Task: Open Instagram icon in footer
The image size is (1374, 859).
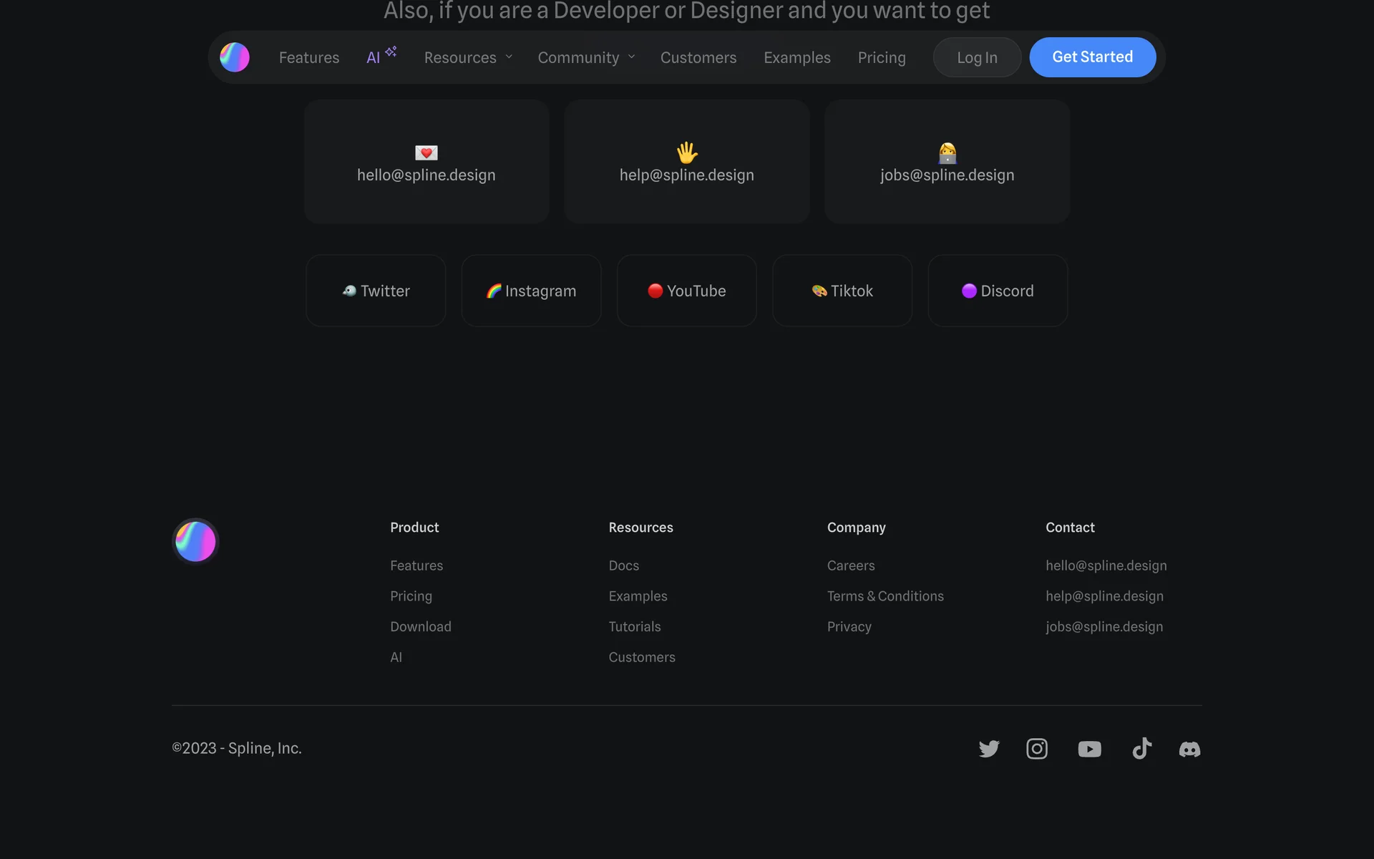Action: click(x=1037, y=749)
